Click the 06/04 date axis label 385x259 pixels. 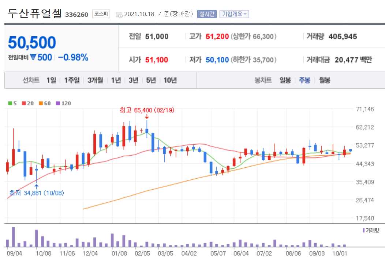tap(241, 253)
